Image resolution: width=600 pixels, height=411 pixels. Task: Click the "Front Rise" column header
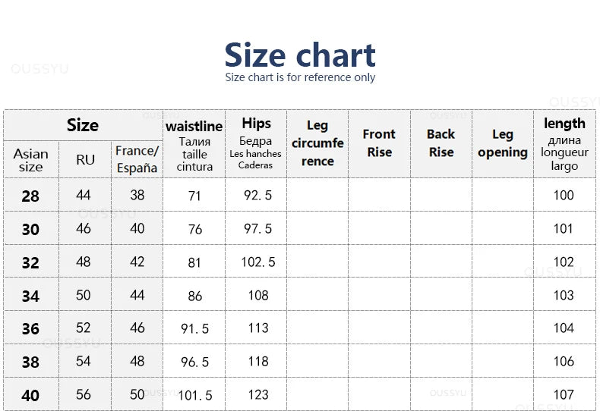tap(379, 143)
